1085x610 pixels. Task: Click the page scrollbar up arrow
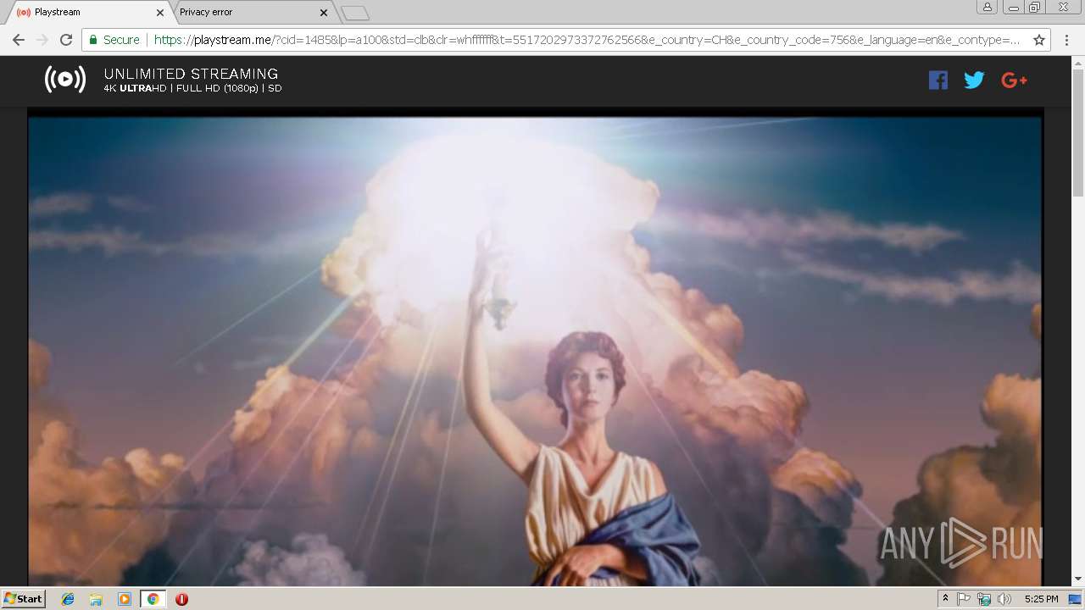coord(1078,63)
